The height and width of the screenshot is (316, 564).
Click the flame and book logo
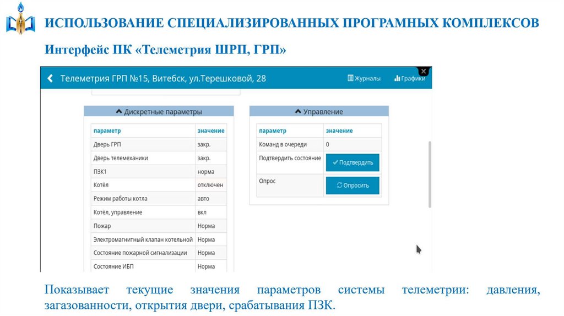[20, 19]
